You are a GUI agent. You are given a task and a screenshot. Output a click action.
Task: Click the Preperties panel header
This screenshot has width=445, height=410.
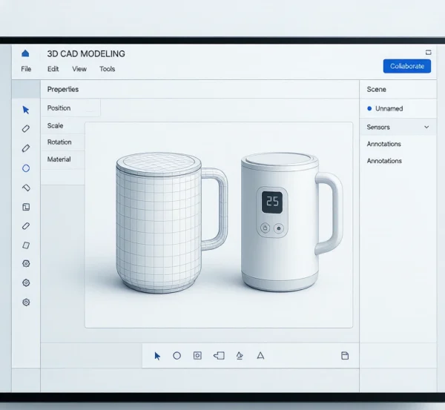pos(63,90)
